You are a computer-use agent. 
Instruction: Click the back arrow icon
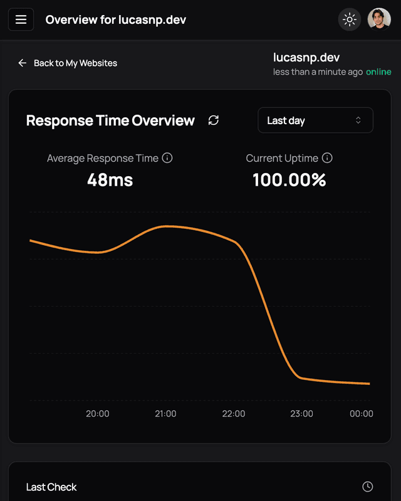click(23, 63)
